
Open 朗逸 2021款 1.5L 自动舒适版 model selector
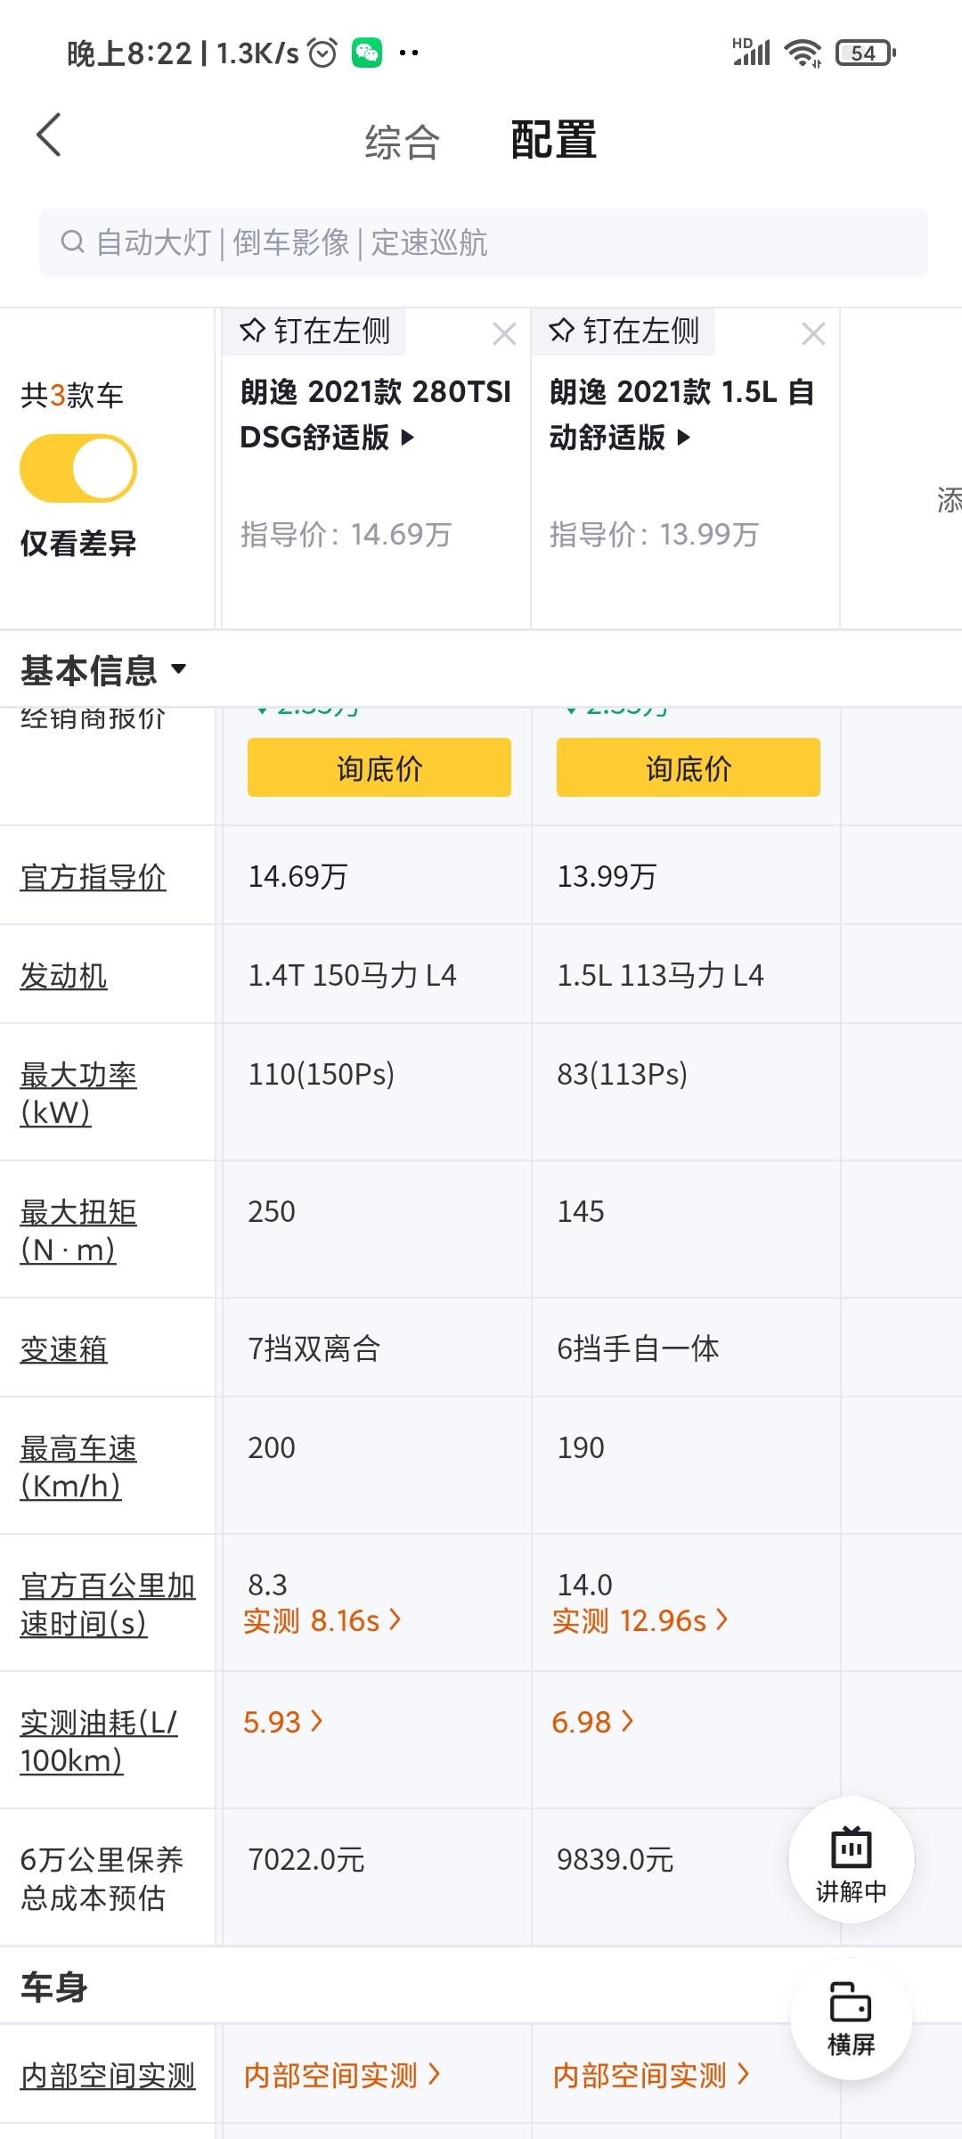682,414
